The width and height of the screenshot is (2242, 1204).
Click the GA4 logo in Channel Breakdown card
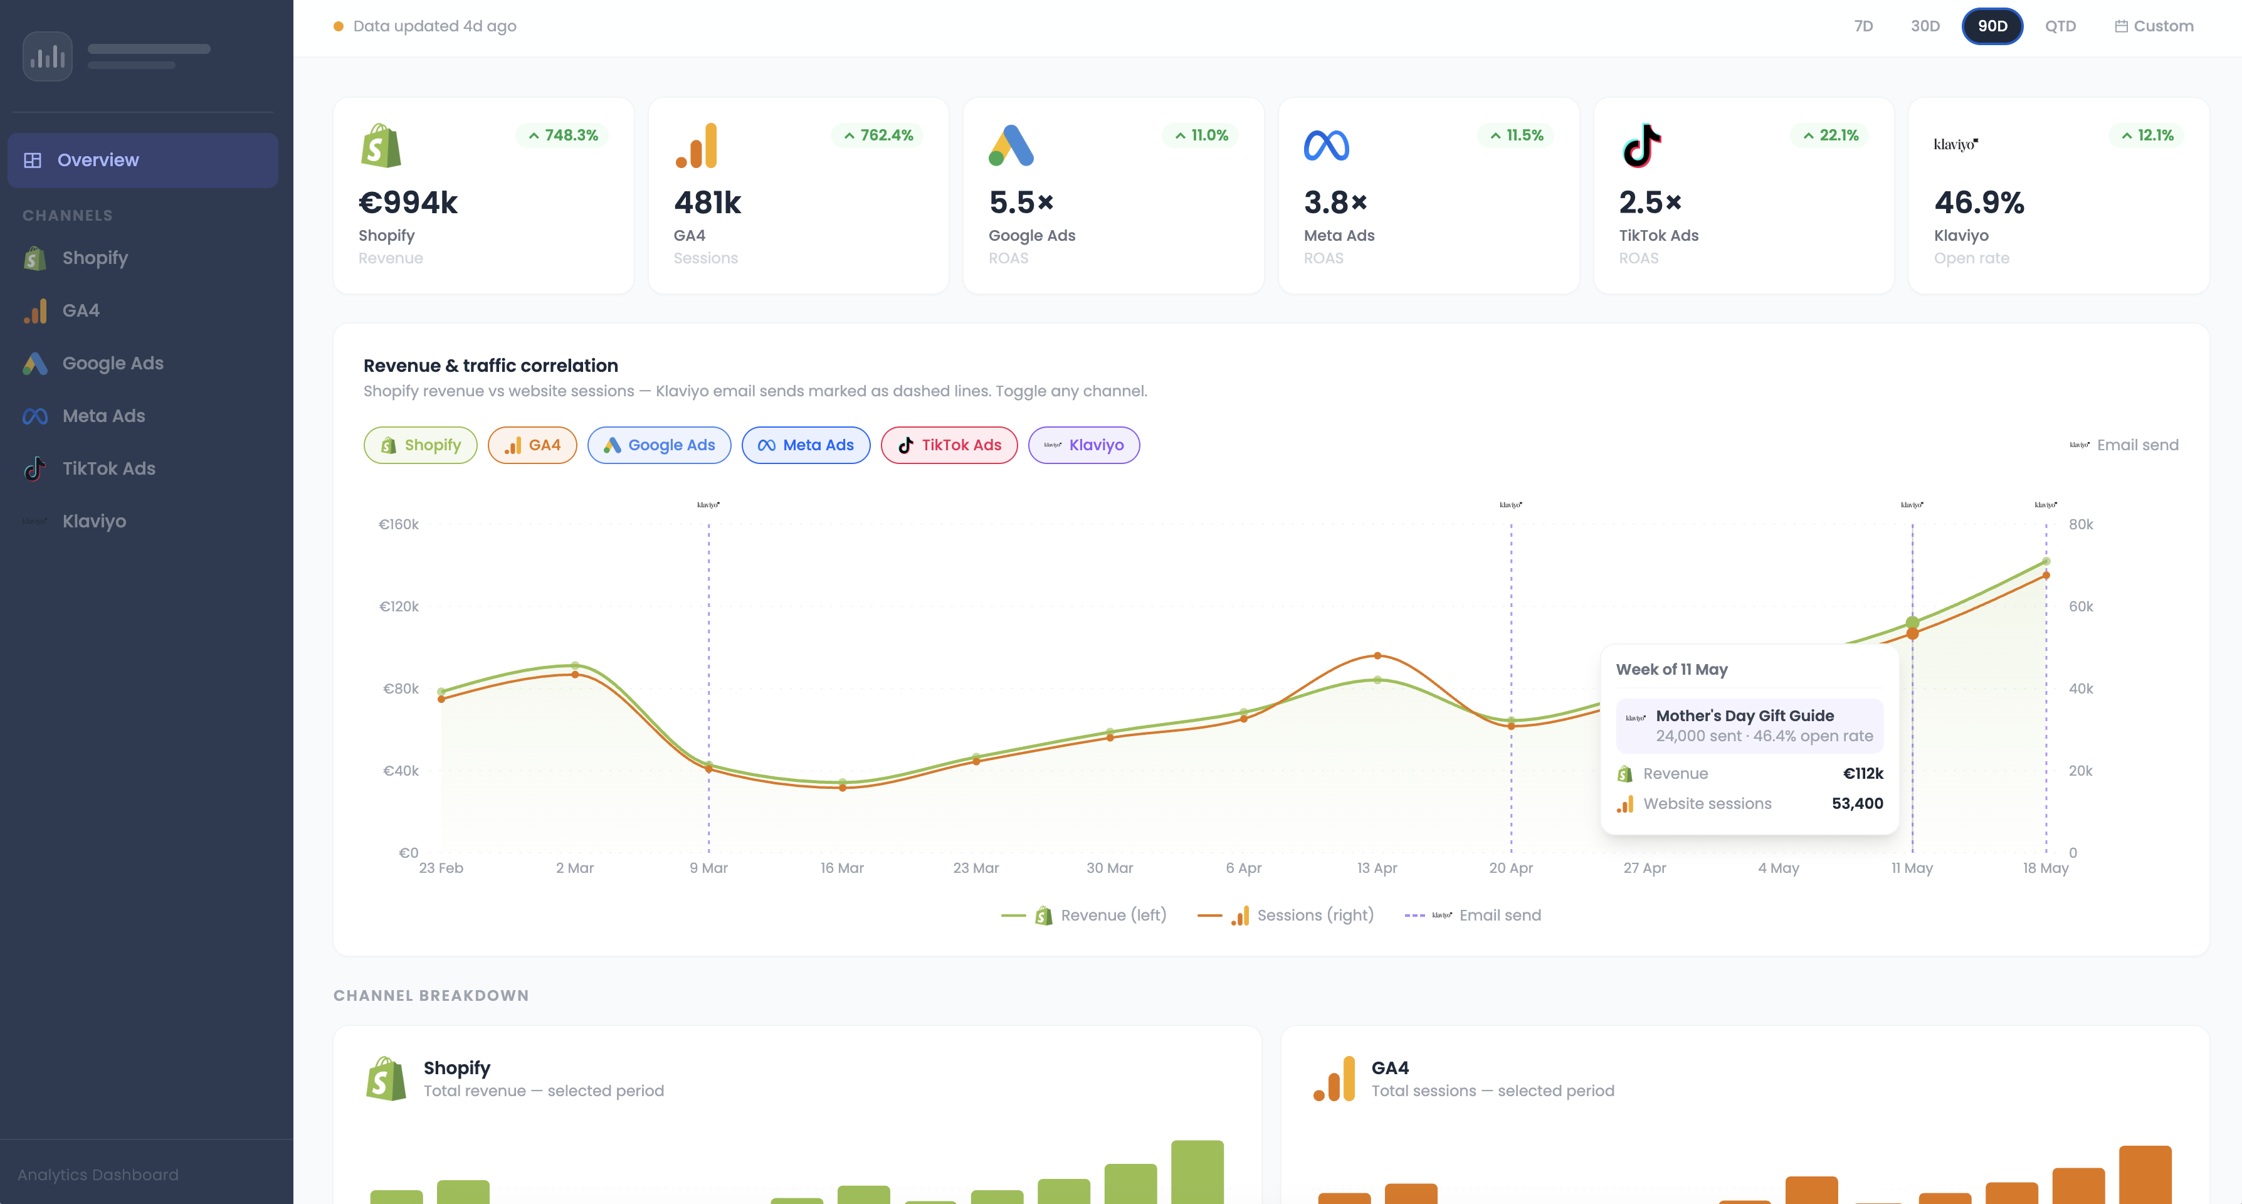[x=1334, y=1079]
